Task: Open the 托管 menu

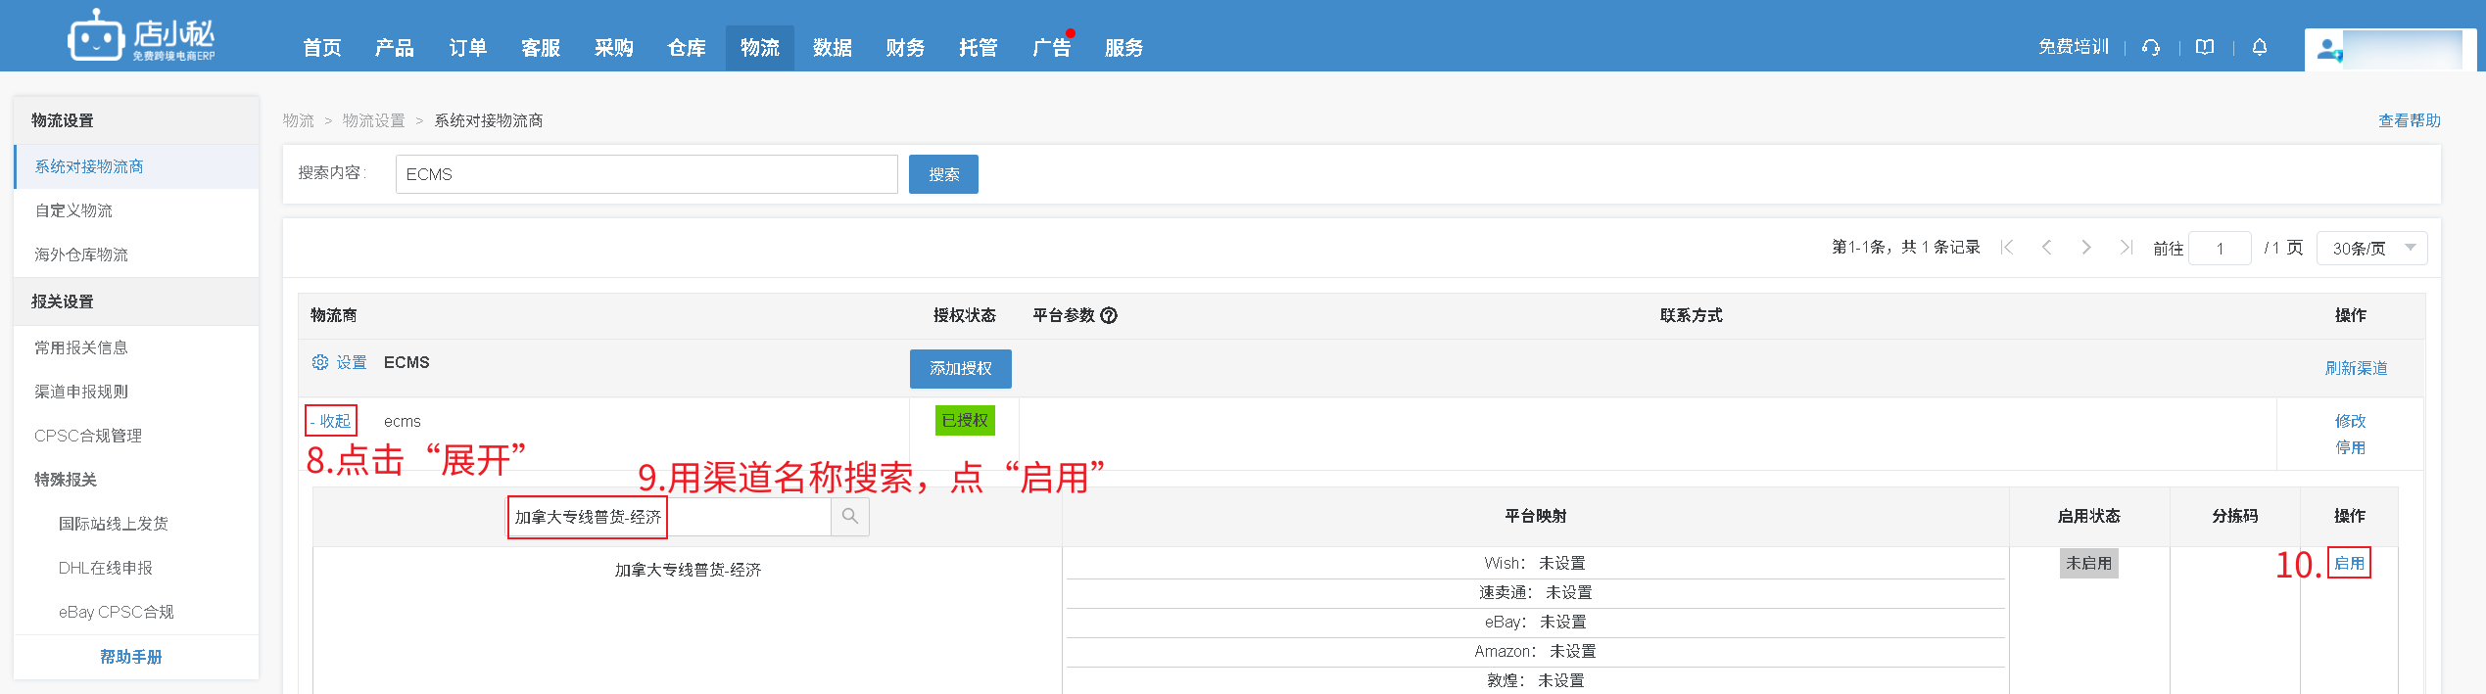Action: [979, 48]
